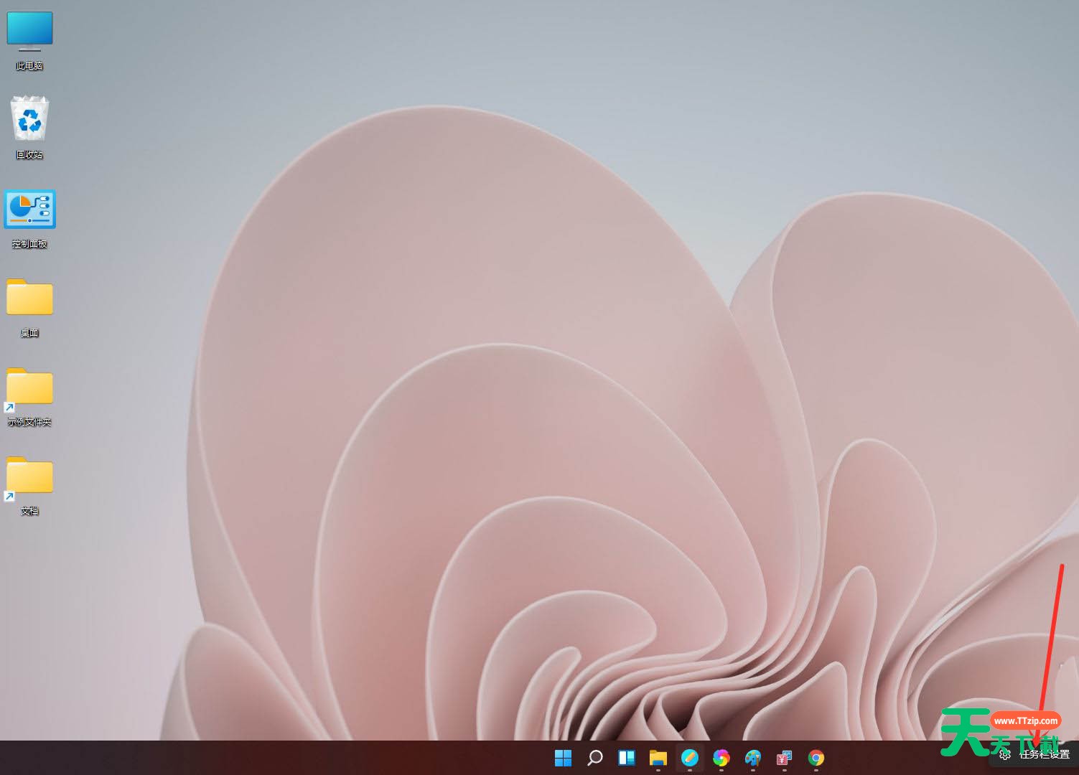
Task: Open taskbar Search magnifier
Action: pos(595,758)
